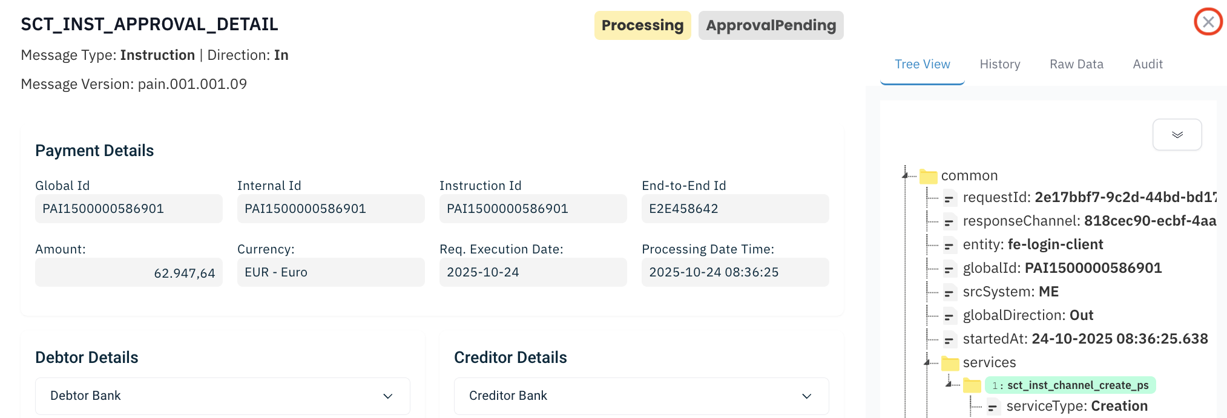Open the Audit tab
The height and width of the screenshot is (418, 1227).
(1147, 64)
